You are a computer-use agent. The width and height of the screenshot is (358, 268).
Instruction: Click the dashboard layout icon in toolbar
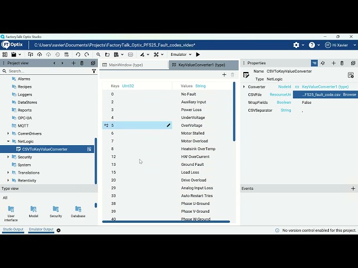[5, 55]
